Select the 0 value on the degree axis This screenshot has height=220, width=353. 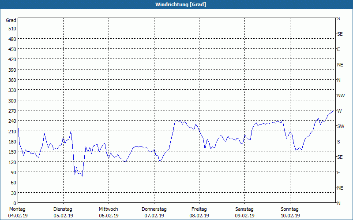coord(15,203)
